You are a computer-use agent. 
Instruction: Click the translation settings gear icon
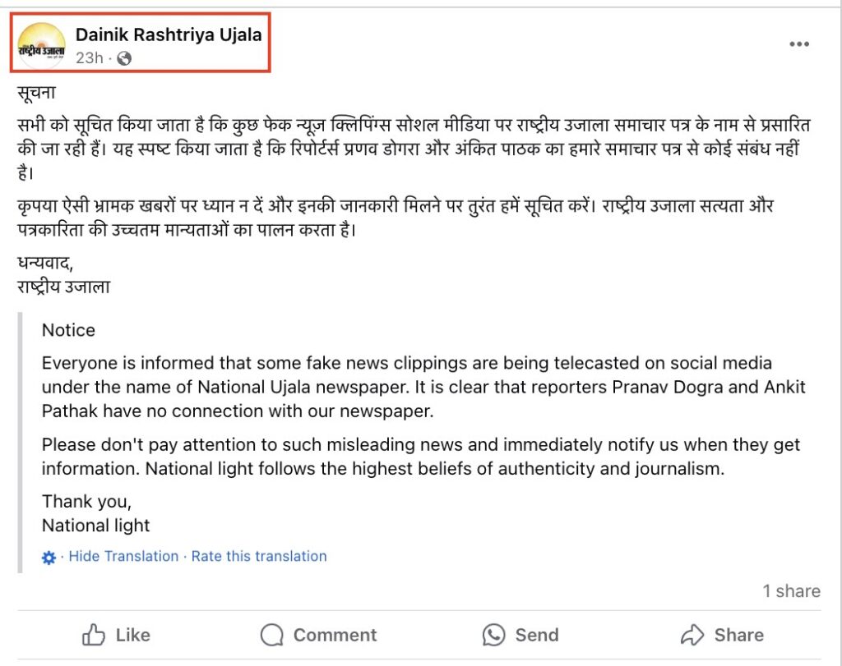pos(49,558)
